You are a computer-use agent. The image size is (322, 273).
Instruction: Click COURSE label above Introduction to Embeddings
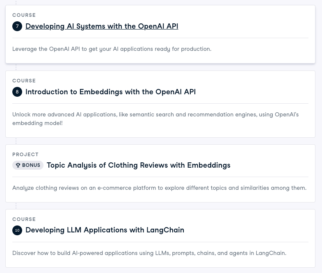24,81
